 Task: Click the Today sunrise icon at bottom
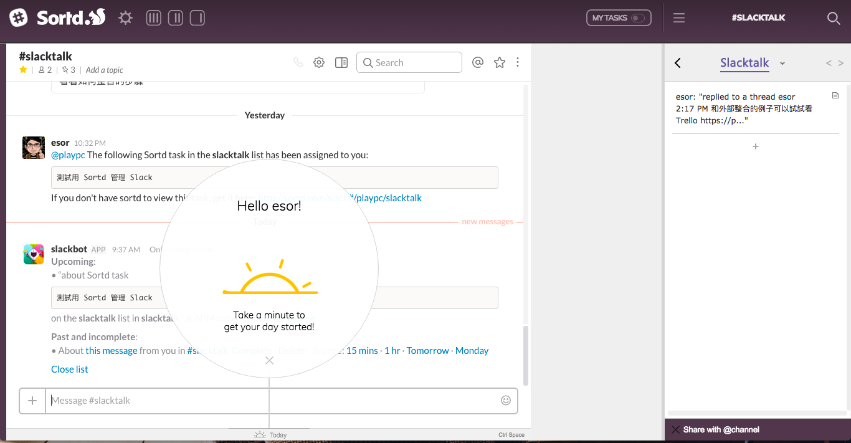pyautogui.click(x=260, y=434)
